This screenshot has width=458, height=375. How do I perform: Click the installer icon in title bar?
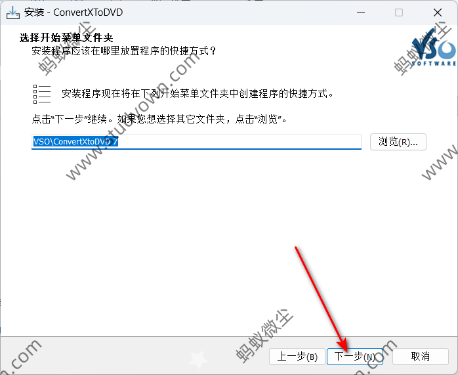click(13, 12)
